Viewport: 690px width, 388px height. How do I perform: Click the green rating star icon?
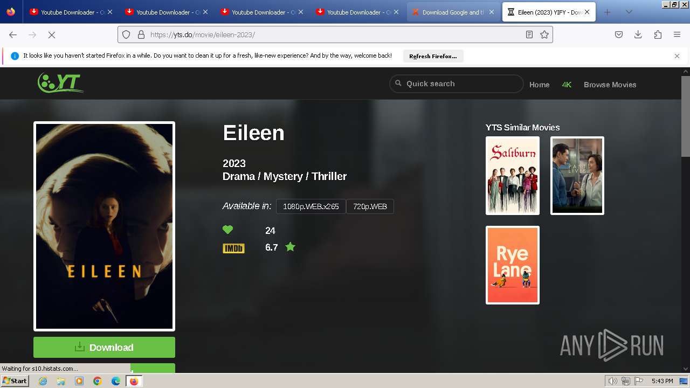tap(290, 247)
